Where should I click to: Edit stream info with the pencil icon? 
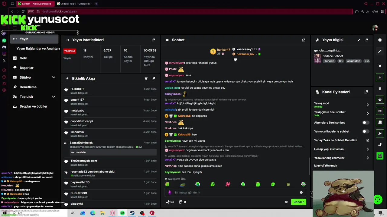(359, 40)
